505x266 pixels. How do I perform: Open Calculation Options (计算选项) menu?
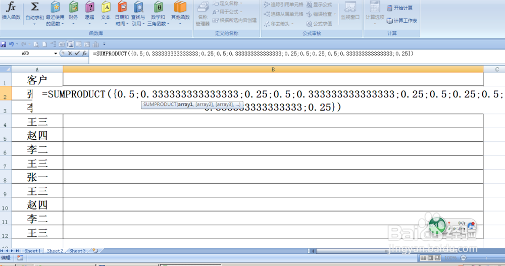click(375, 14)
